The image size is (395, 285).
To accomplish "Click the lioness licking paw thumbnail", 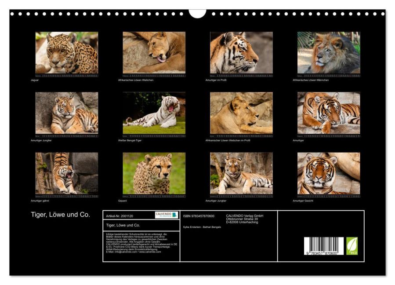I will click(154, 52).
